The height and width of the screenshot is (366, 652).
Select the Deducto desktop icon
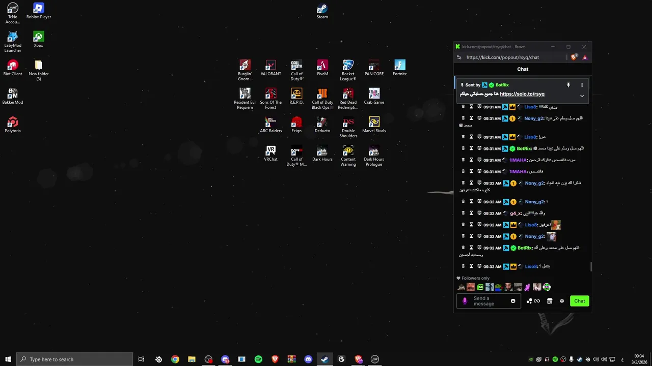322,125
